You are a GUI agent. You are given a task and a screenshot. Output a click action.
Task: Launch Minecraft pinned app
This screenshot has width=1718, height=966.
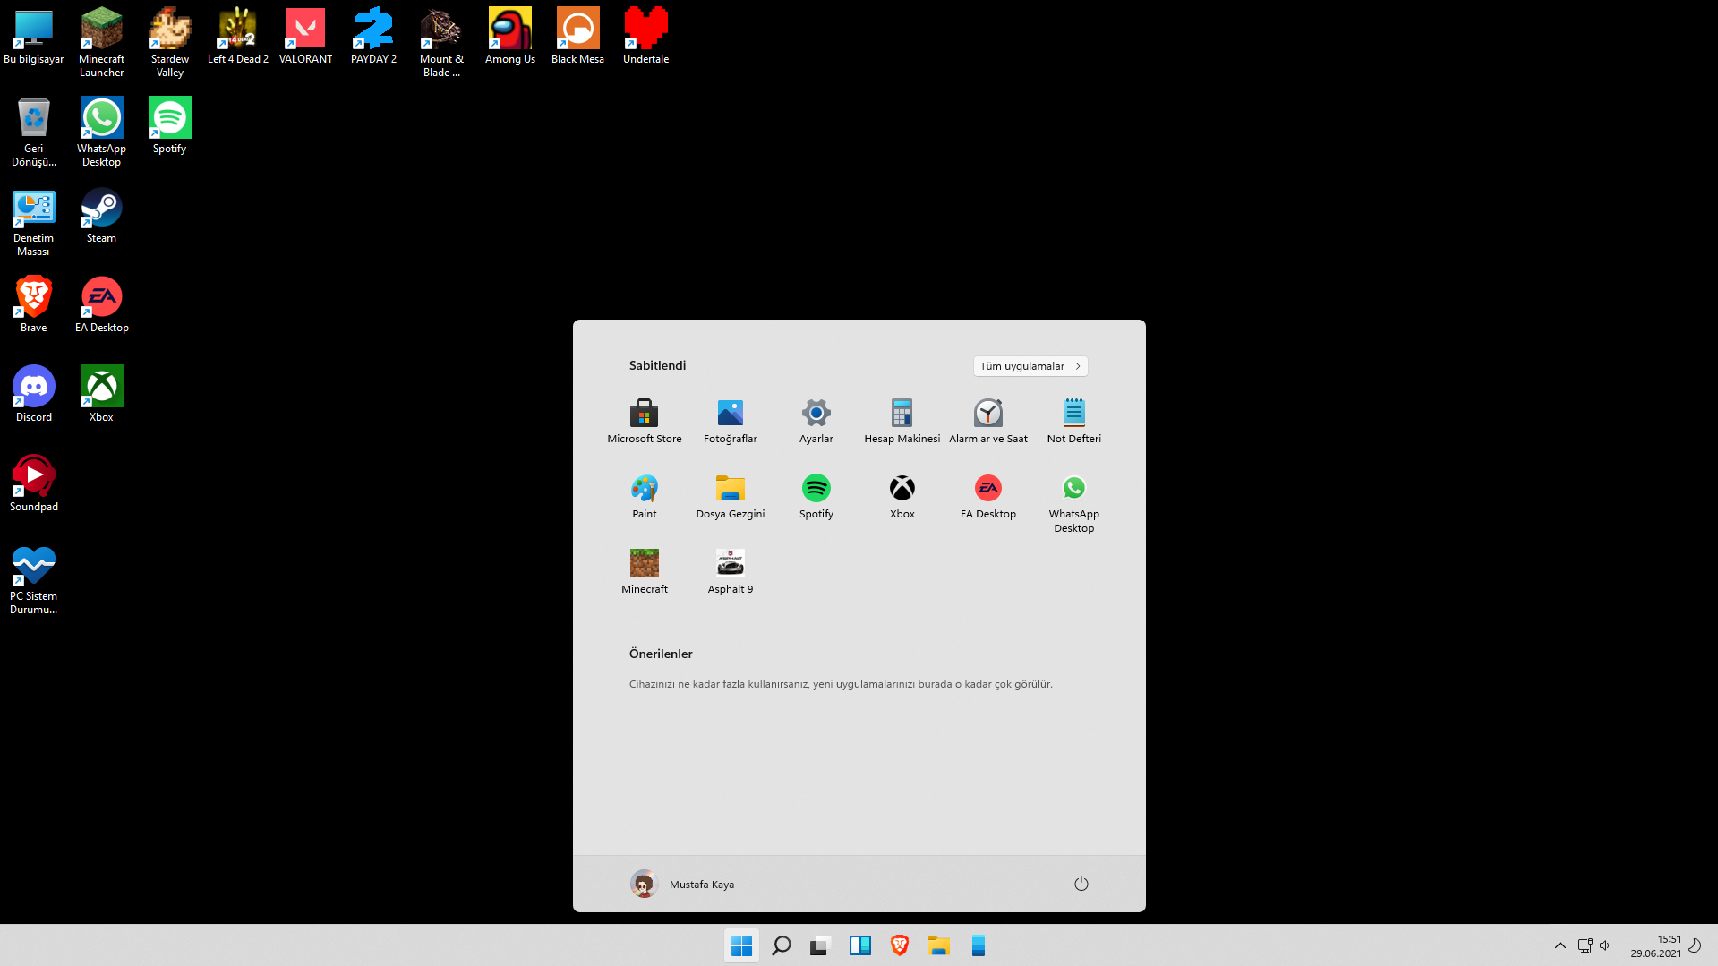click(645, 571)
